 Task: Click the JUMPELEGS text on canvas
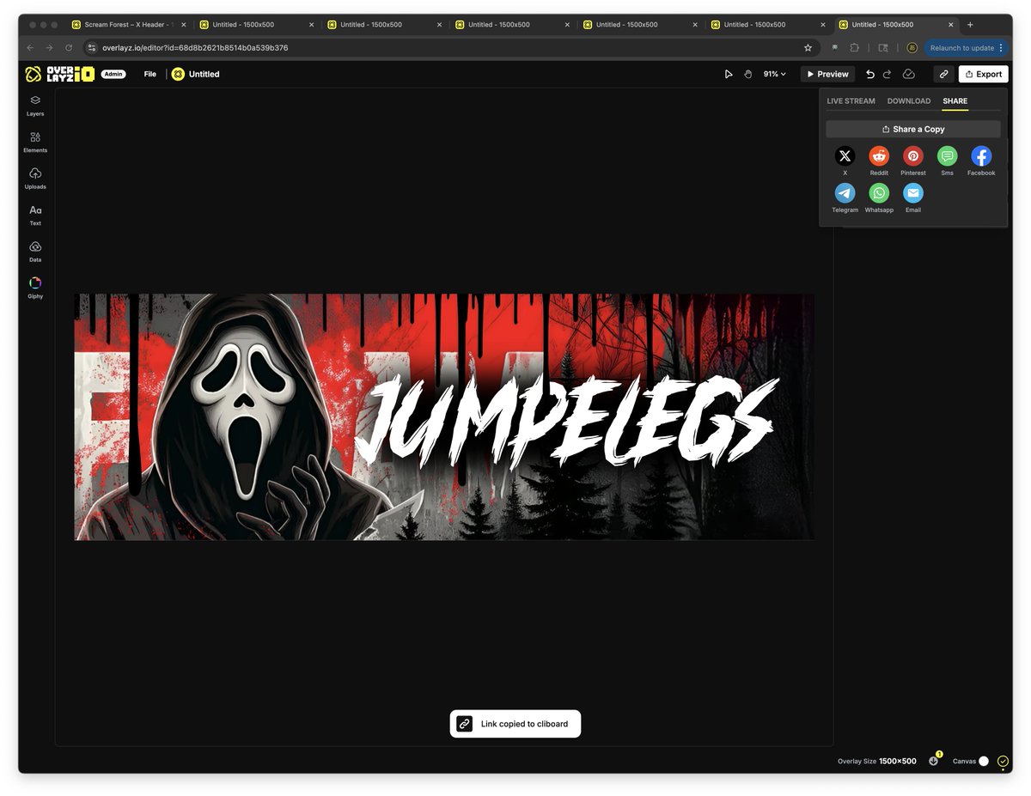(567, 420)
